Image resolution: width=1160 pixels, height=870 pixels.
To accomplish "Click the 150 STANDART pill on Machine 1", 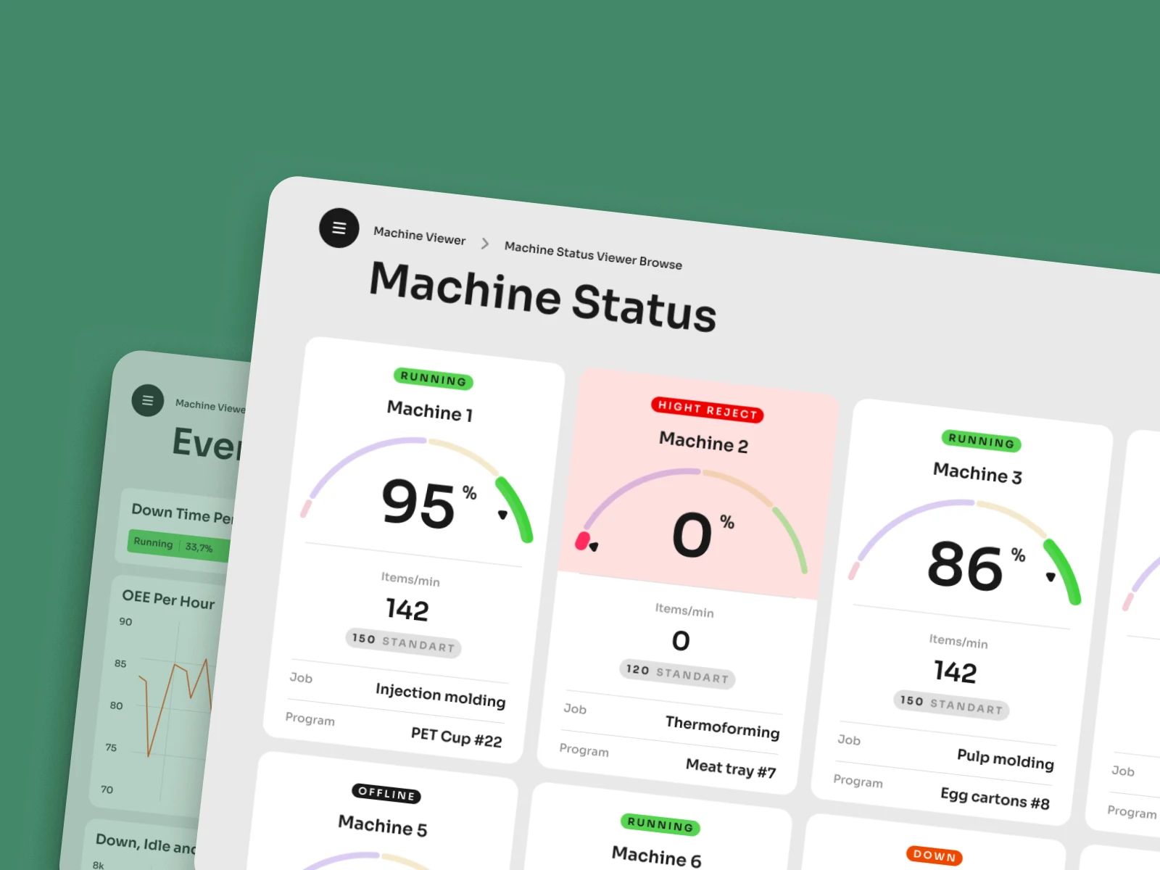I will click(403, 642).
